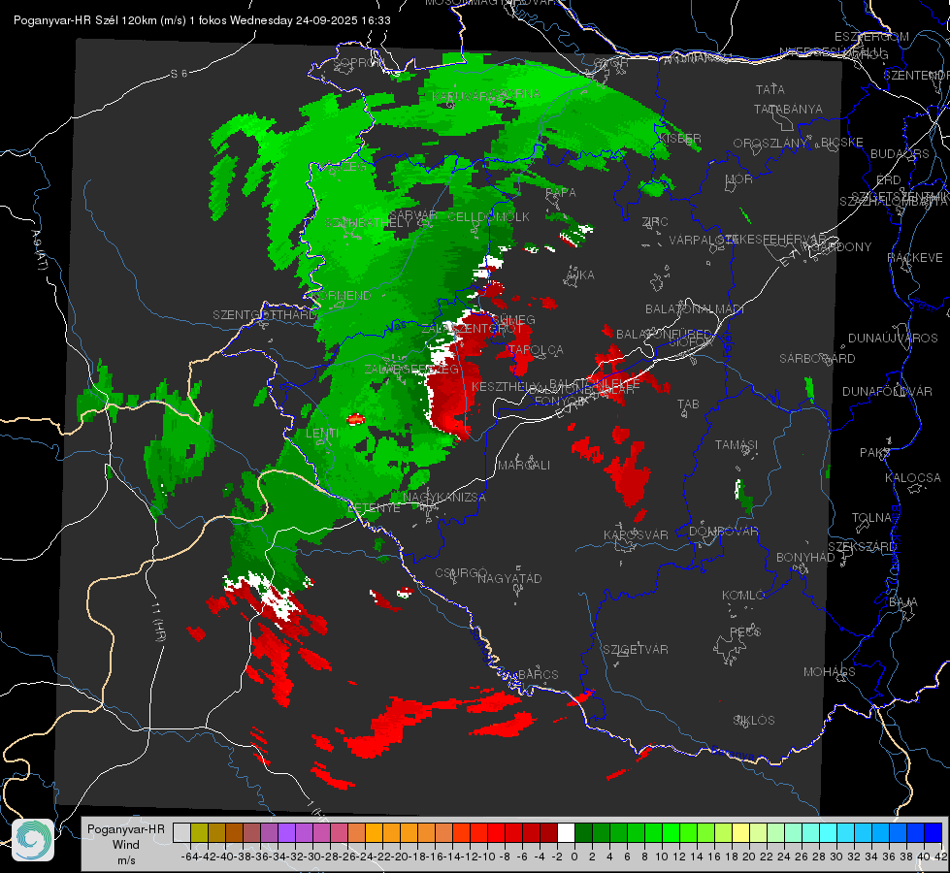Image resolution: width=950 pixels, height=873 pixels.
Task: Click the 'KESZTHELY' city label
Action: click(505, 386)
